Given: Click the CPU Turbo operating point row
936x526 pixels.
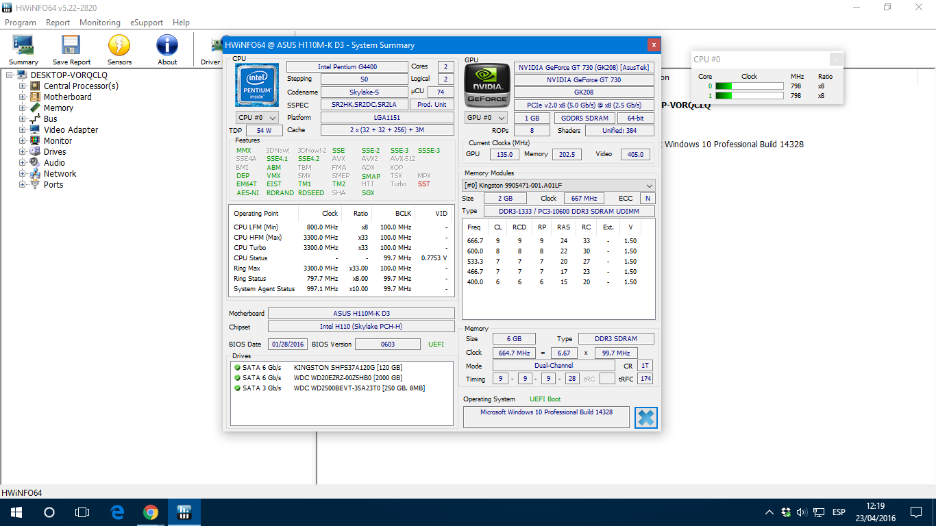Looking at the screenshot, I should (x=341, y=248).
